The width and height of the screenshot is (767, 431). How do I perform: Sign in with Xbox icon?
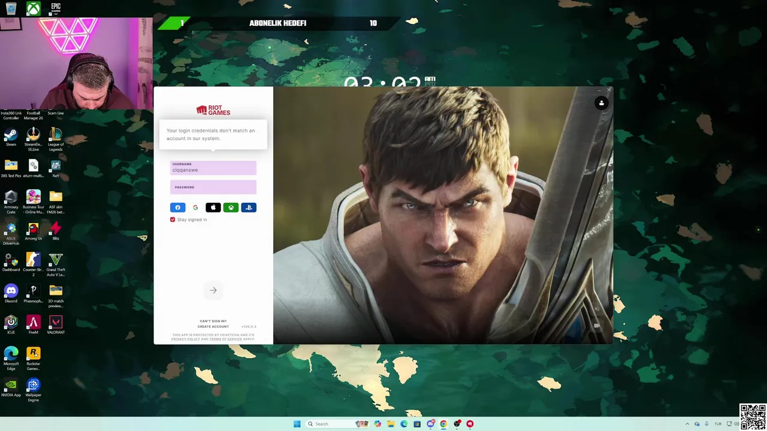[x=231, y=208]
